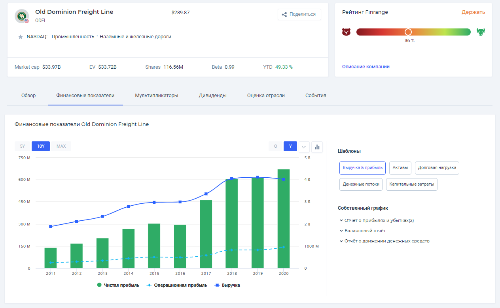Screen dimensions: 500x308
Task: Switch to yearly Y data
Action: click(290, 146)
